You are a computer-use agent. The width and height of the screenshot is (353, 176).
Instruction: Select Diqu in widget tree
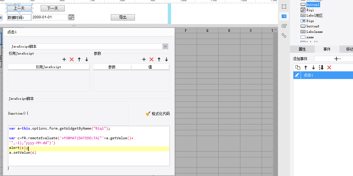[310, 21]
